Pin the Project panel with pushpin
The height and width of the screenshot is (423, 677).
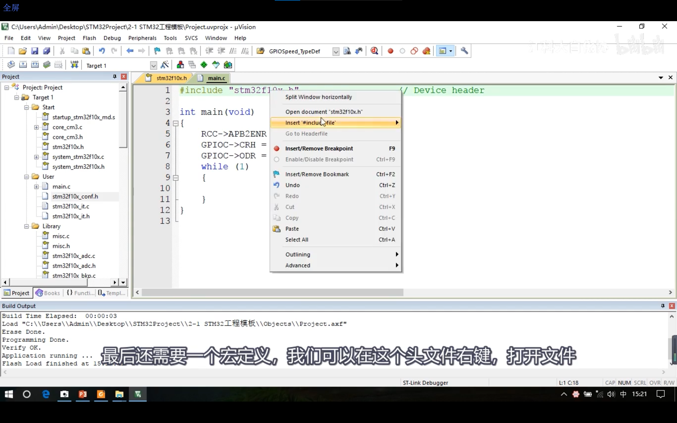tap(115, 77)
